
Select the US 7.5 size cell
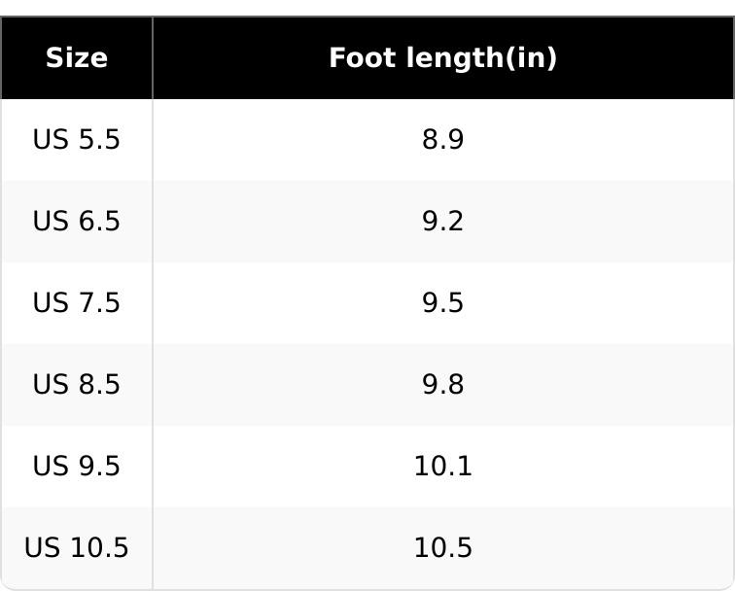tap(77, 302)
